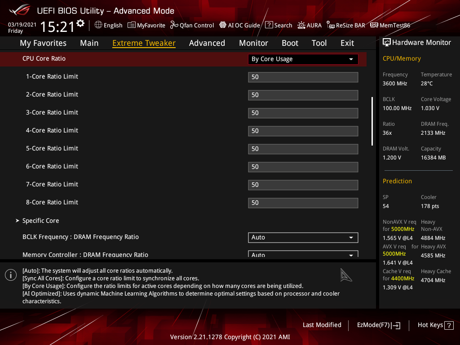Click the Hot Keys question mark icon
Screen dimensions: 460x345
[449, 325]
